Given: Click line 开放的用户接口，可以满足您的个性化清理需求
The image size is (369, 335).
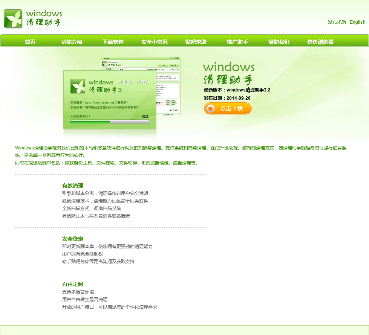Looking at the screenshot, I should tap(109, 307).
